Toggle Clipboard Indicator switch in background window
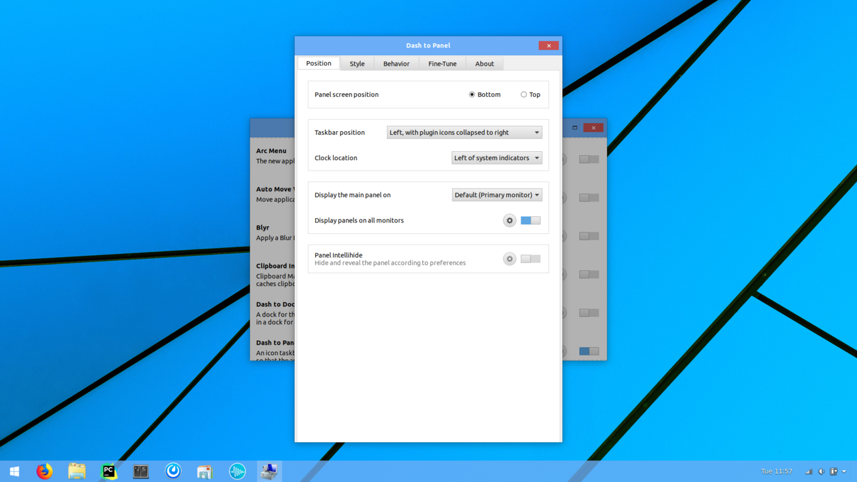The image size is (857, 482). (589, 275)
